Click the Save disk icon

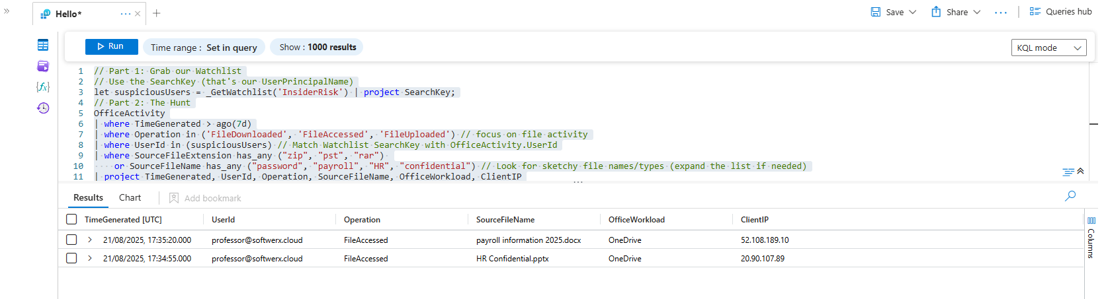pyautogui.click(x=876, y=12)
